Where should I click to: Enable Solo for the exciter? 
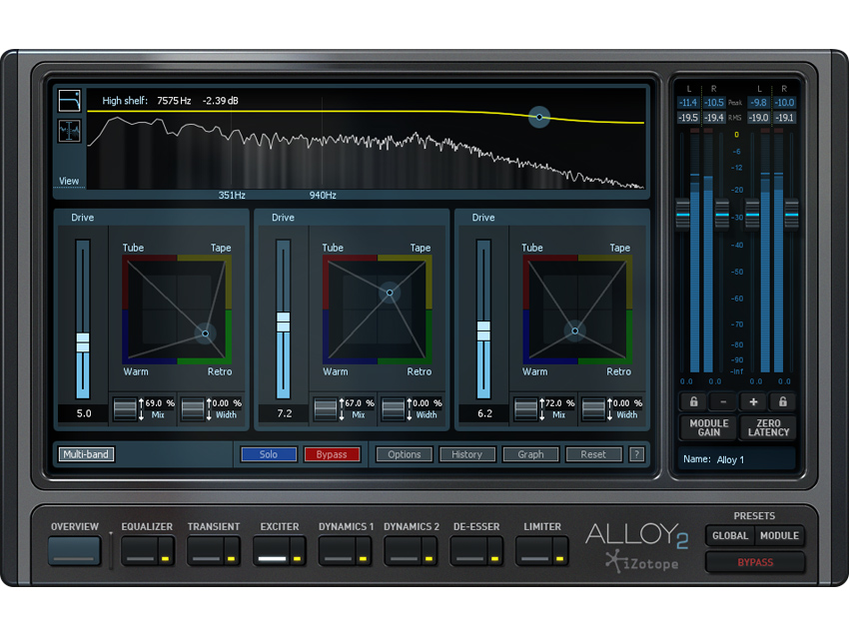click(x=269, y=454)
